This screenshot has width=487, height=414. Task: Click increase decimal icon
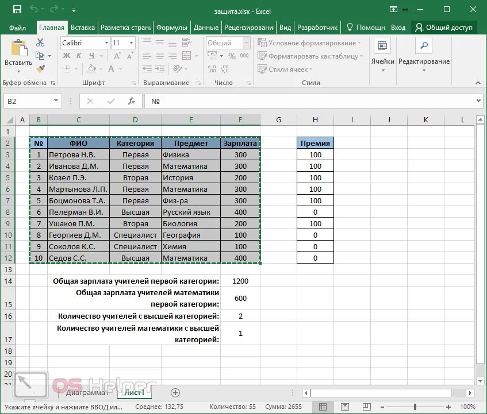(212, 69)
